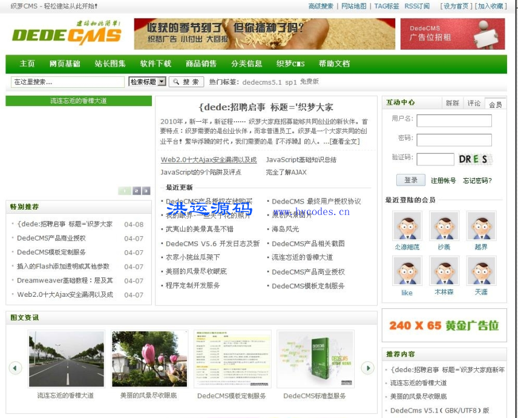518x418 pixels.
Task: Click the 登录 login button
Action: coord(411,180)
